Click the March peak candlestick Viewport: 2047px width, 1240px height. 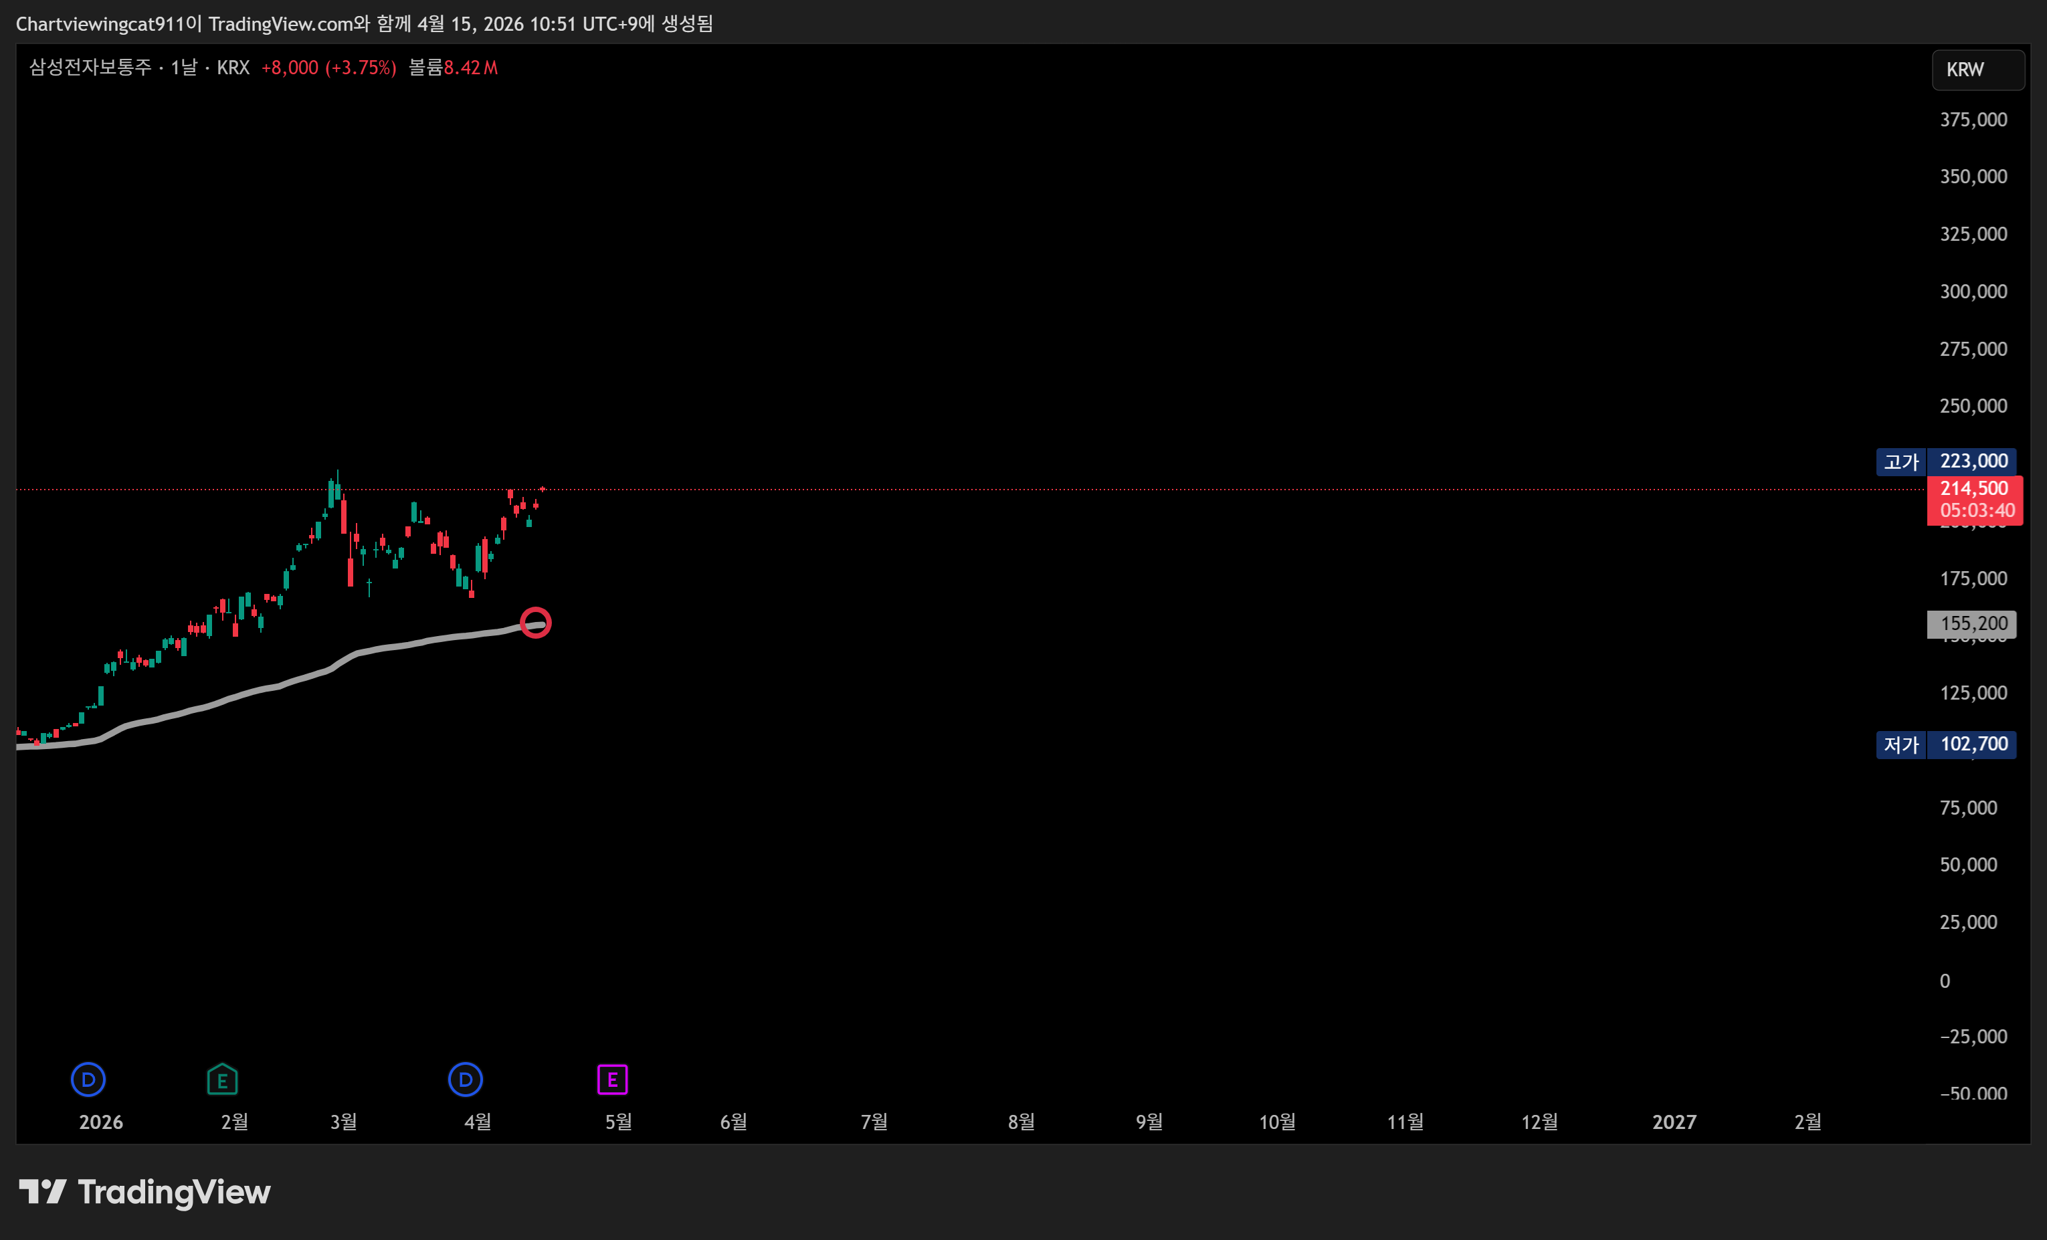tap(336, 490)
